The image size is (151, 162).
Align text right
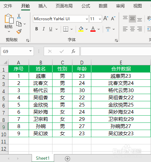click(x=140, y=29)
